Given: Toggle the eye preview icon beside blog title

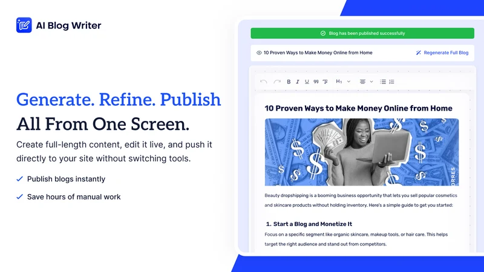Looking at the screenshot, I should click(259, 53).
